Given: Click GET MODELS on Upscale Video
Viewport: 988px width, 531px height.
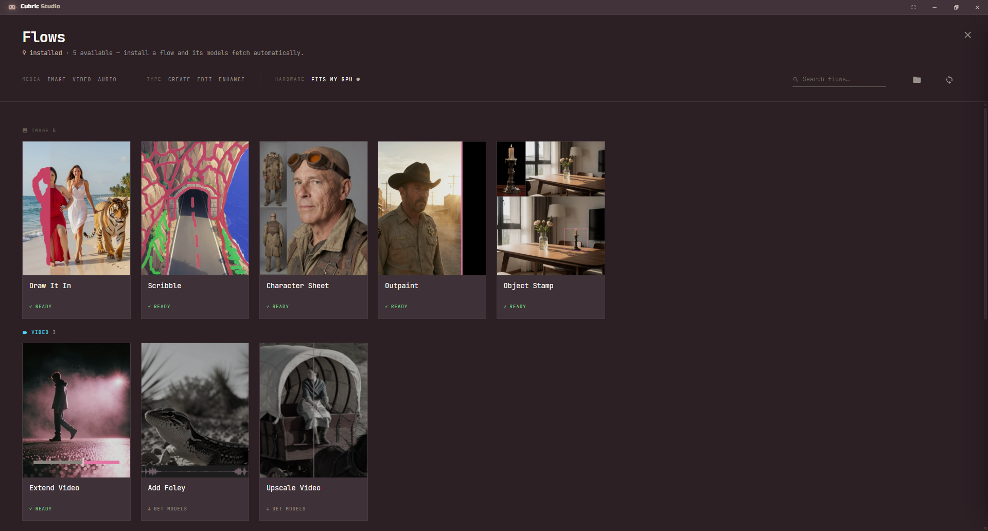Looking at the screenshot, I should click(286, 509).
